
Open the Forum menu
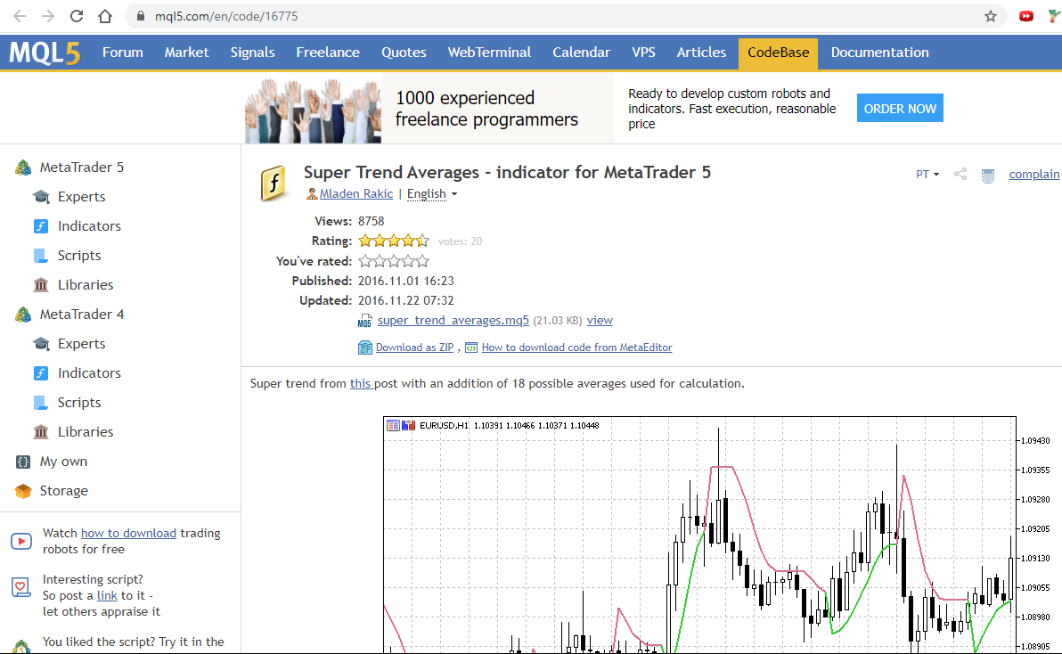click(x=123, y=53)
